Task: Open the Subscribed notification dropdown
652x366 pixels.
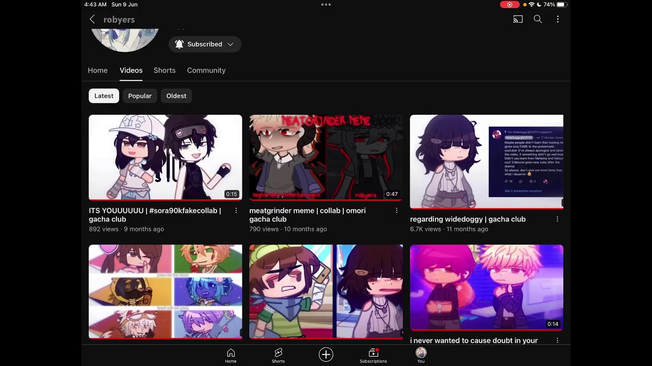Action: tap(205, 44)
